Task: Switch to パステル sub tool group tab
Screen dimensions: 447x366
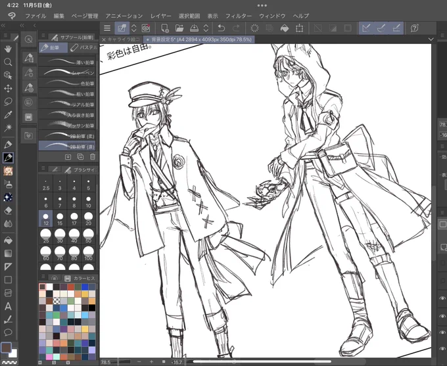Action: [84, 47]
